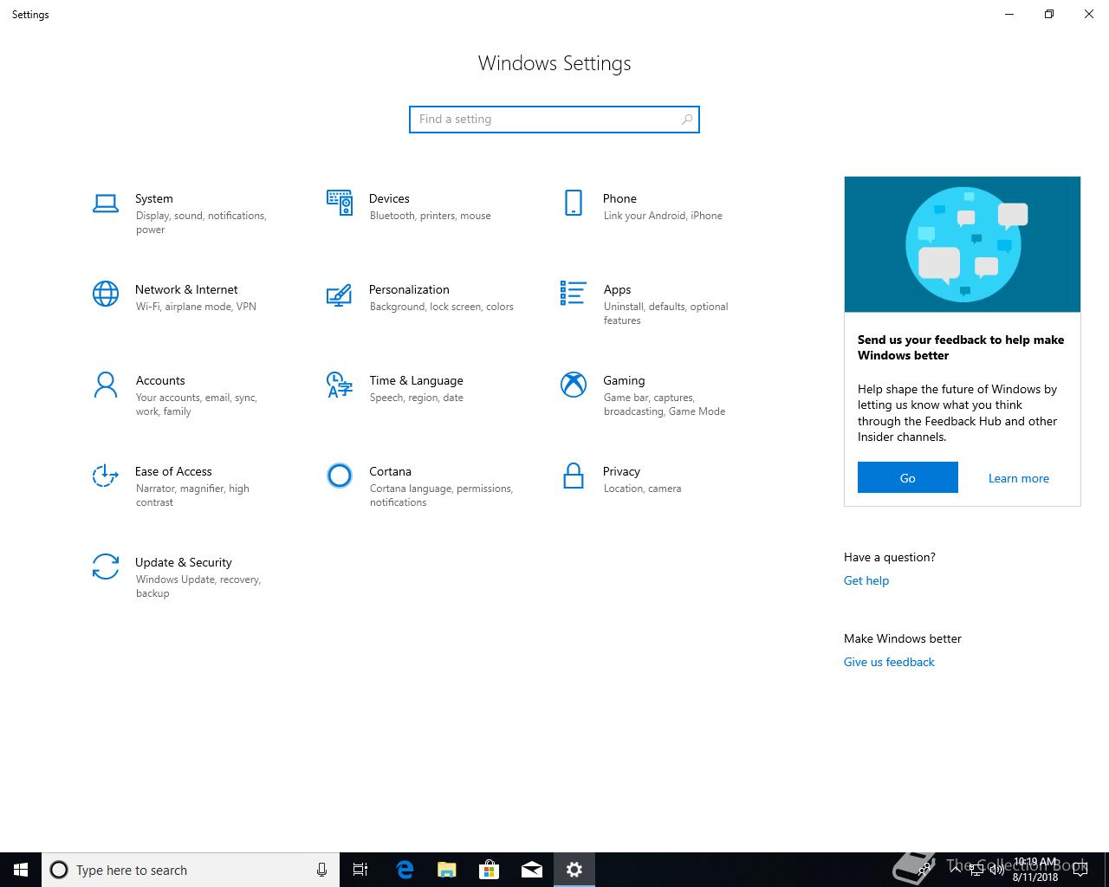
Task: Open the Privacy lock icon
Action: coord(574,476)
